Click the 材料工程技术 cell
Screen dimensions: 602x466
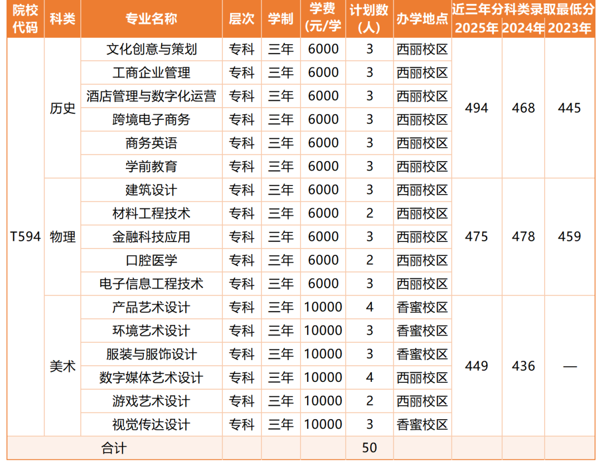pos(152,213)
